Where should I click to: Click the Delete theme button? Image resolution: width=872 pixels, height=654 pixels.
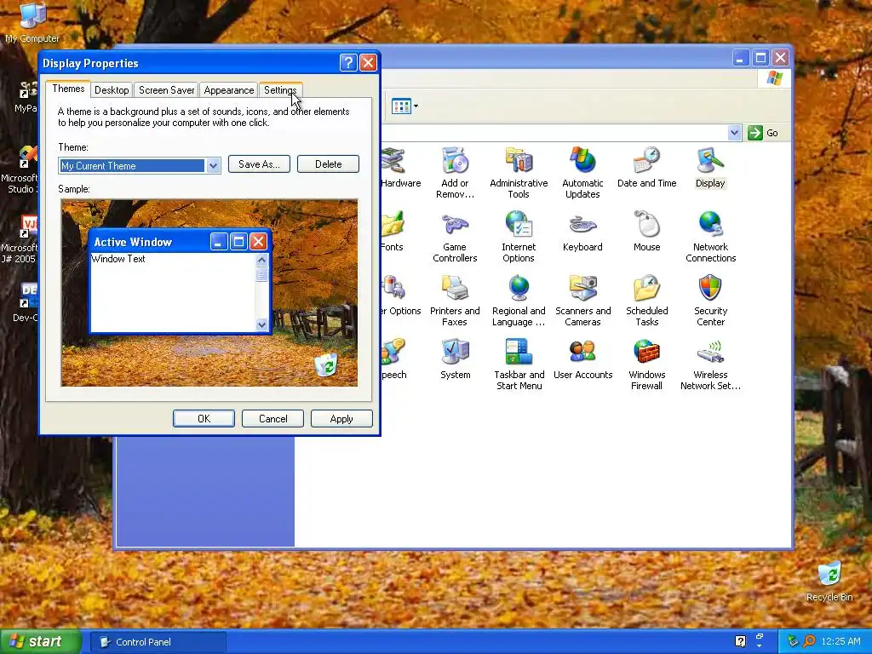click(328, 164)
